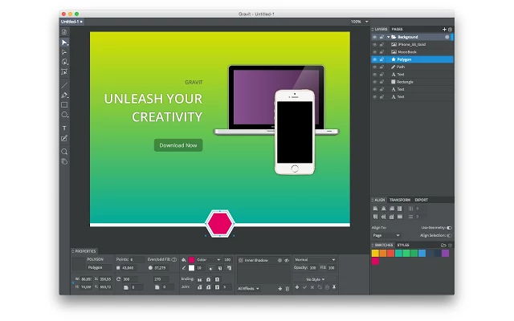Hide the Polygon layer with eye icon
The width and height of the screenshot is (514, 321).
pos(375,59)
